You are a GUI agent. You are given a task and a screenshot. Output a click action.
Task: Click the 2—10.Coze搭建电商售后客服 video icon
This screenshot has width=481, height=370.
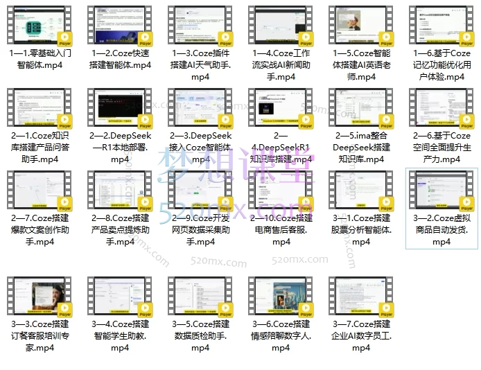point(281,192)
